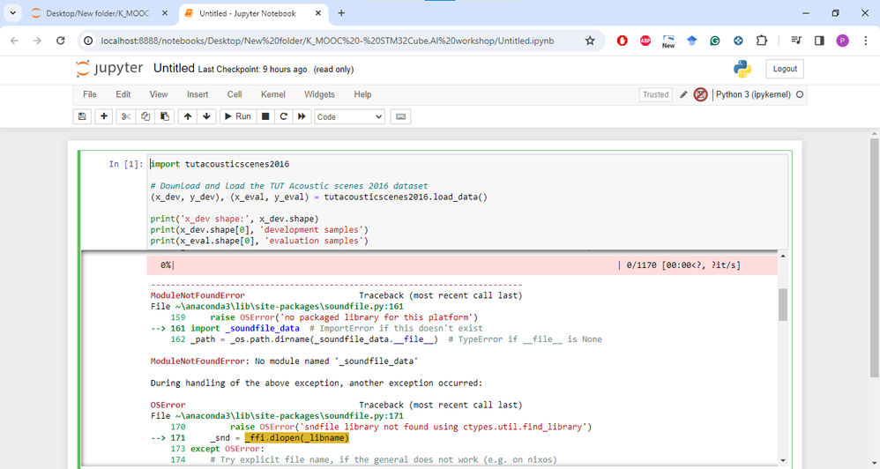Click the Trusted notebook indicator

(x=655, y=94)
